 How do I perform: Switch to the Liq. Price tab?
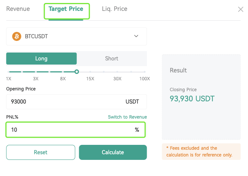point(114,9)
